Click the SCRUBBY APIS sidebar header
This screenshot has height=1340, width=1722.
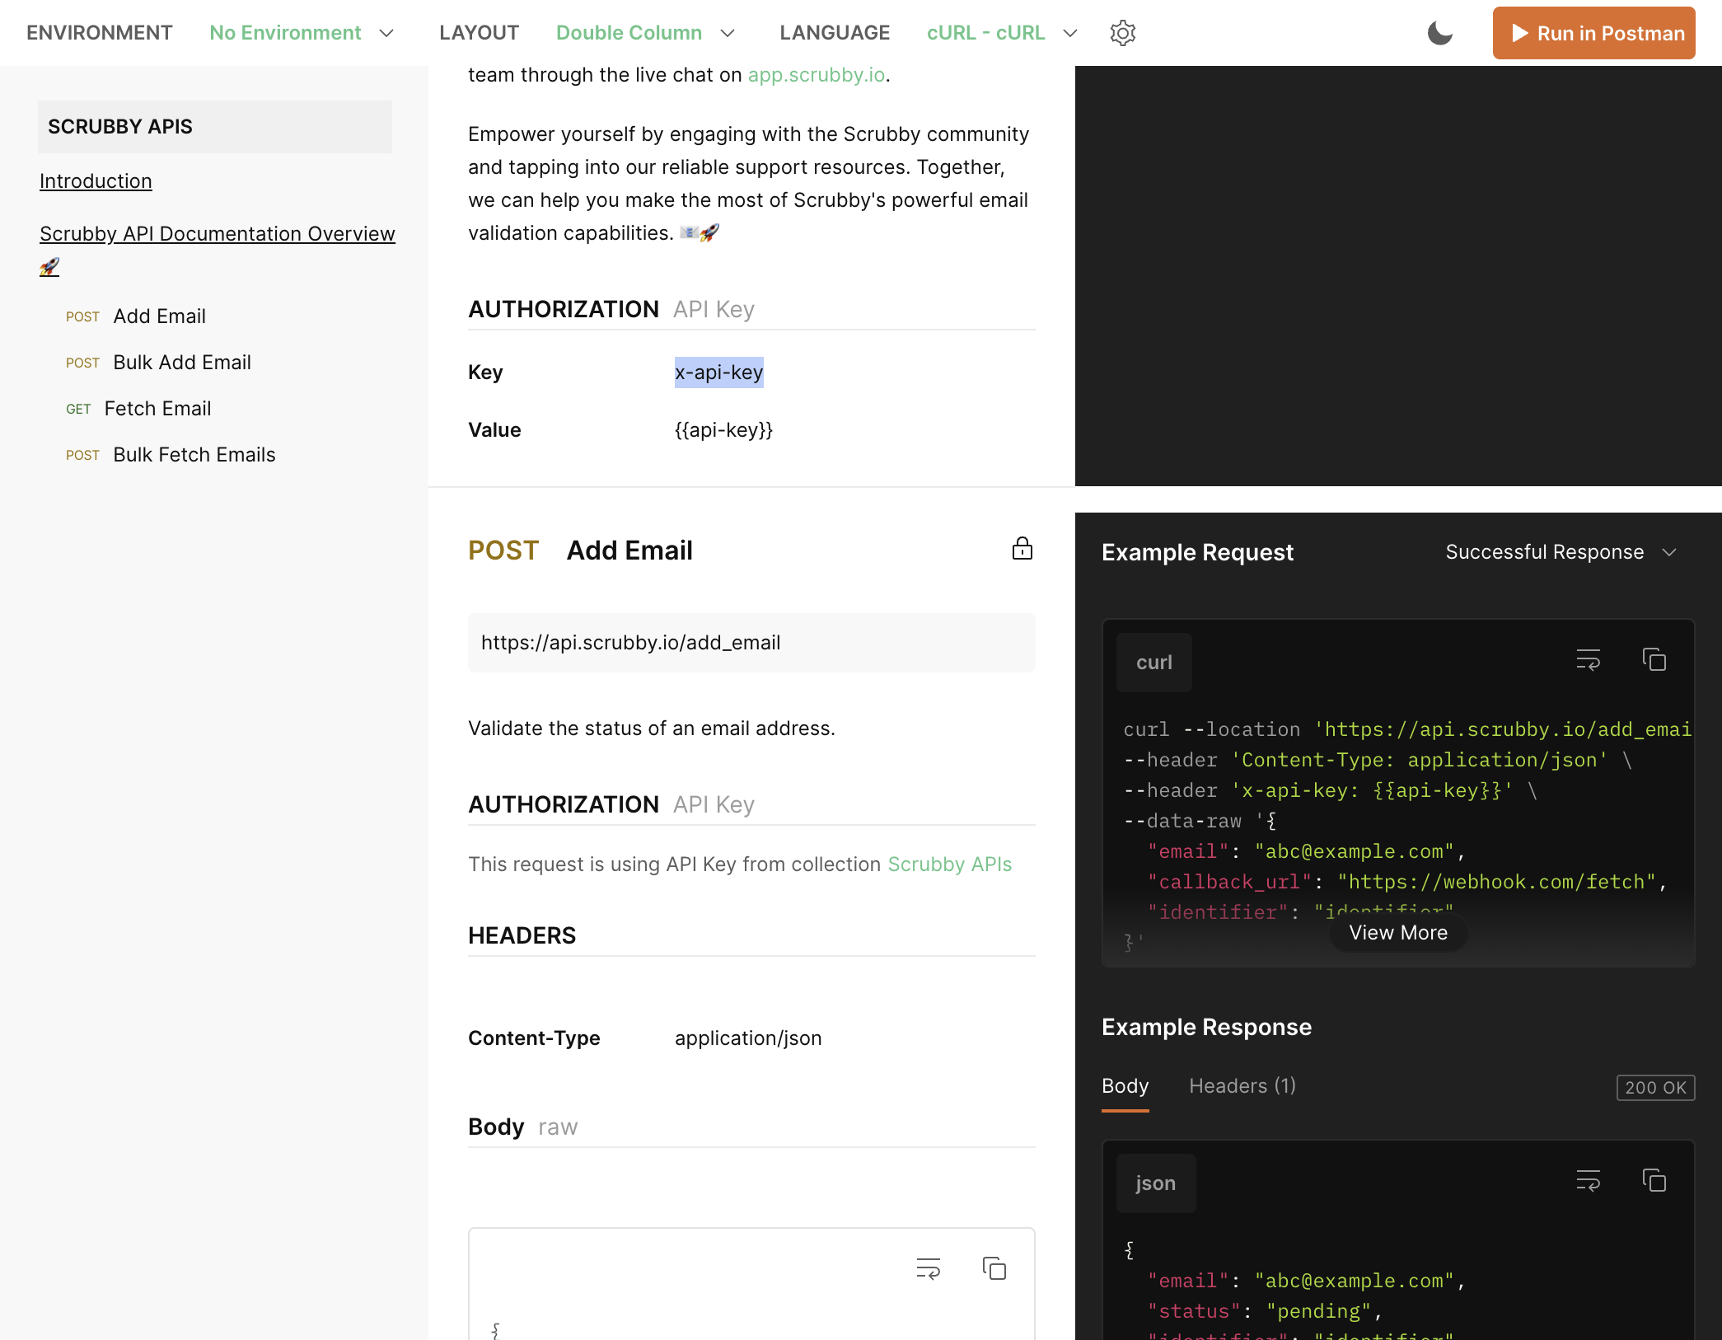215,127
